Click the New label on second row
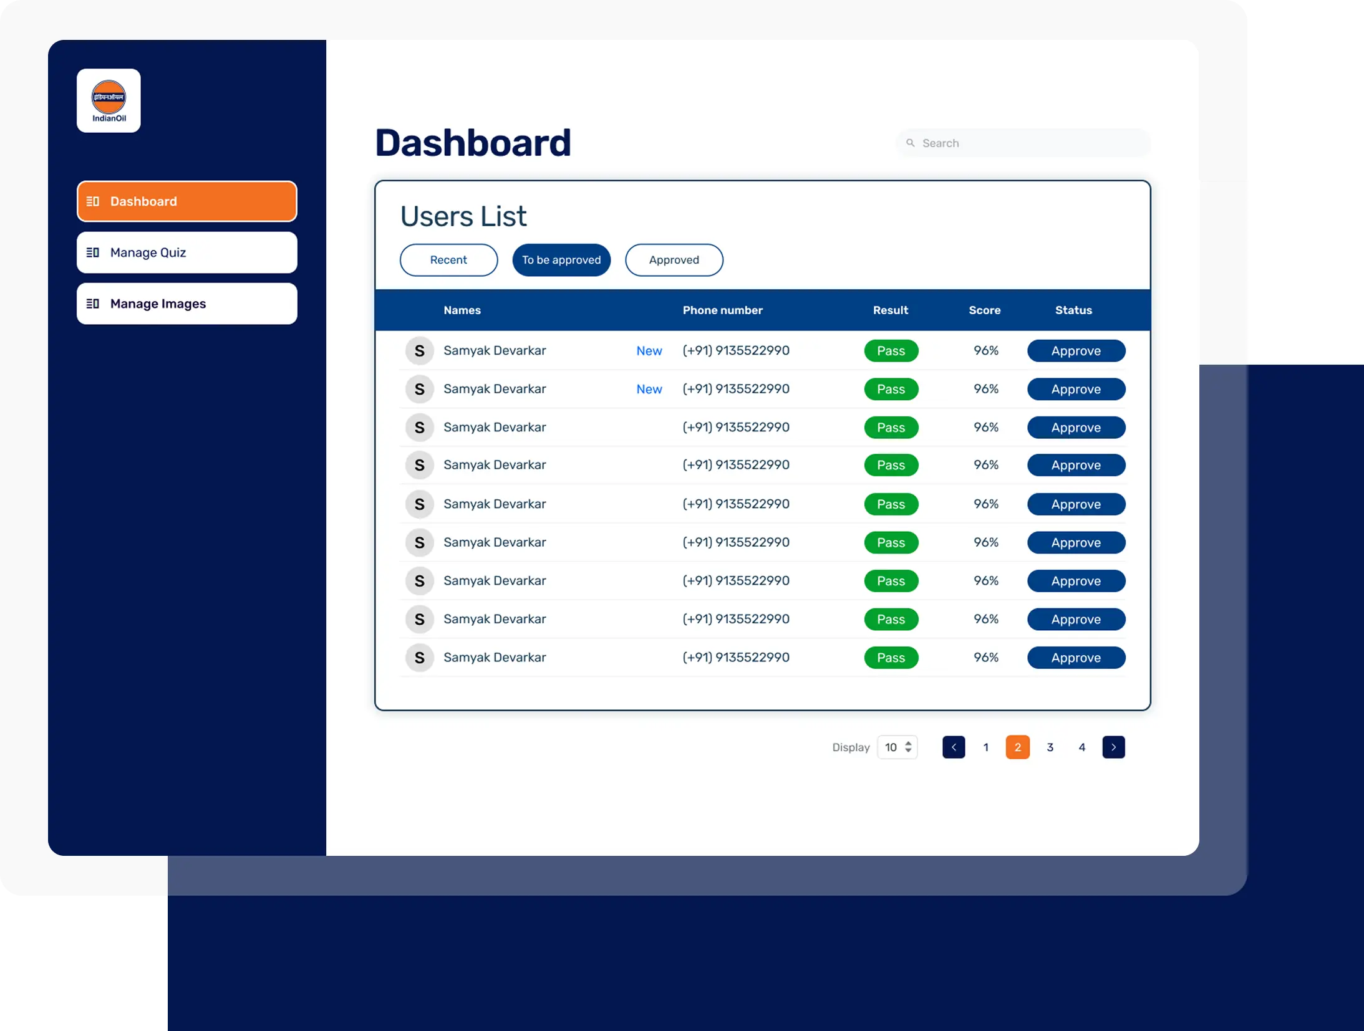 [x=649, y=390]
